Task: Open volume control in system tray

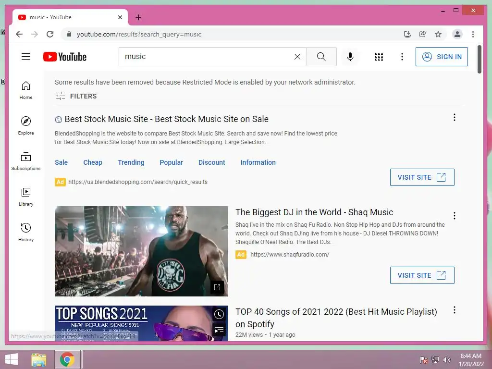Action: tap(447, 360)
